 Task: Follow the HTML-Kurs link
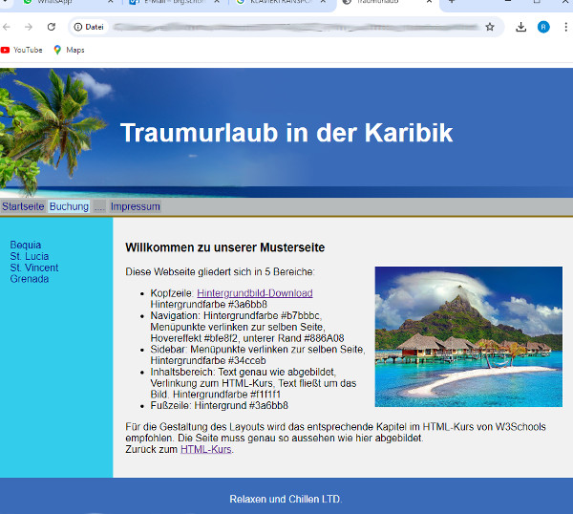[x=205, y=449]
